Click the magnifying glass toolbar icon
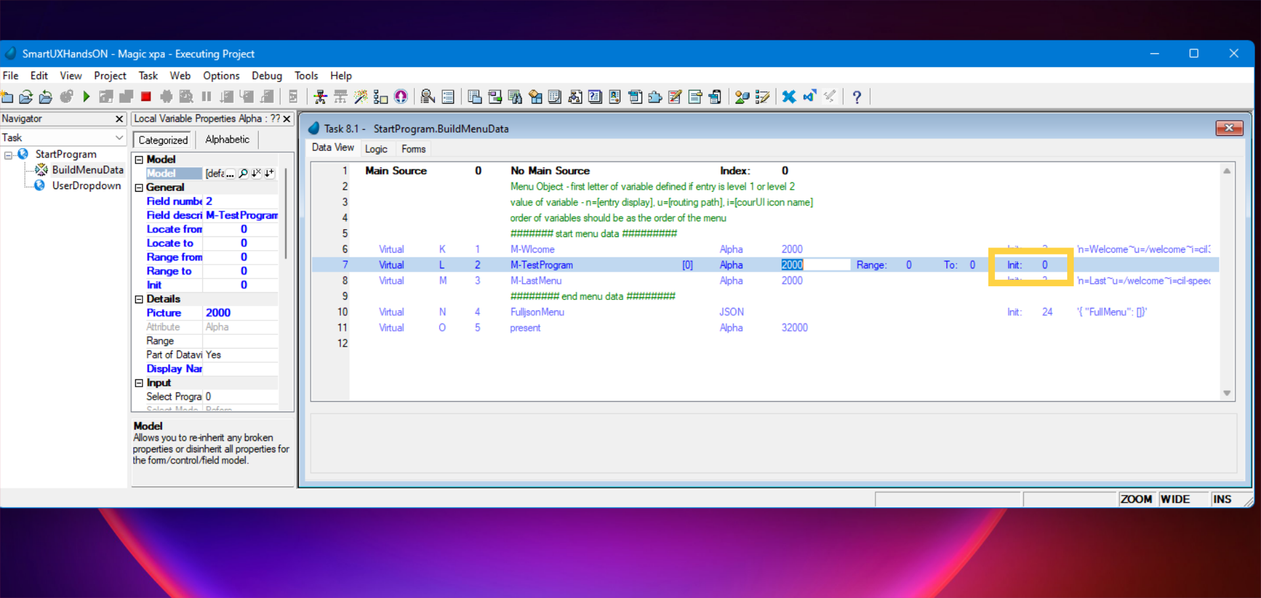1261x598 pixels. [428, 97]
